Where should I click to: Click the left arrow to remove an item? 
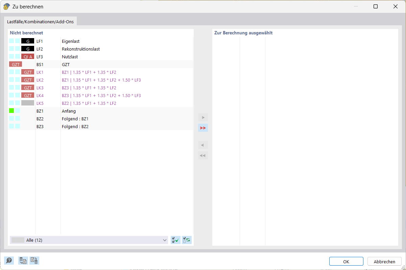[x=203, y=145]
